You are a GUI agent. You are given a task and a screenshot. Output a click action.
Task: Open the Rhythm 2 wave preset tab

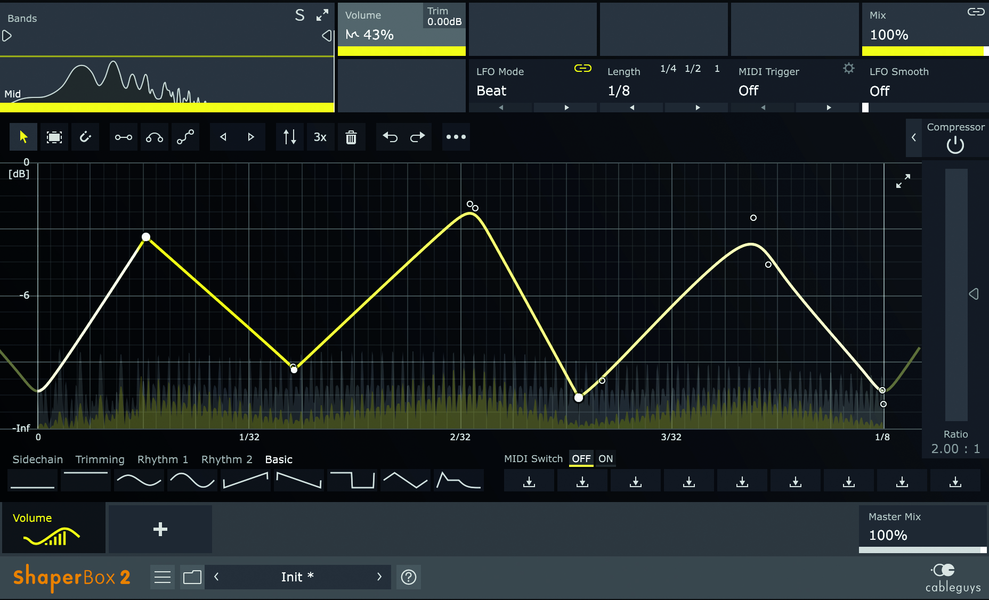point(227,459)
